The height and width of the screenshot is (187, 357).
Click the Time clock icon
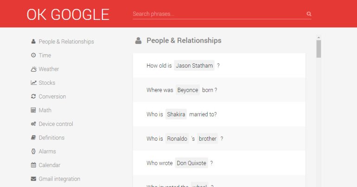tap(33, 55)
